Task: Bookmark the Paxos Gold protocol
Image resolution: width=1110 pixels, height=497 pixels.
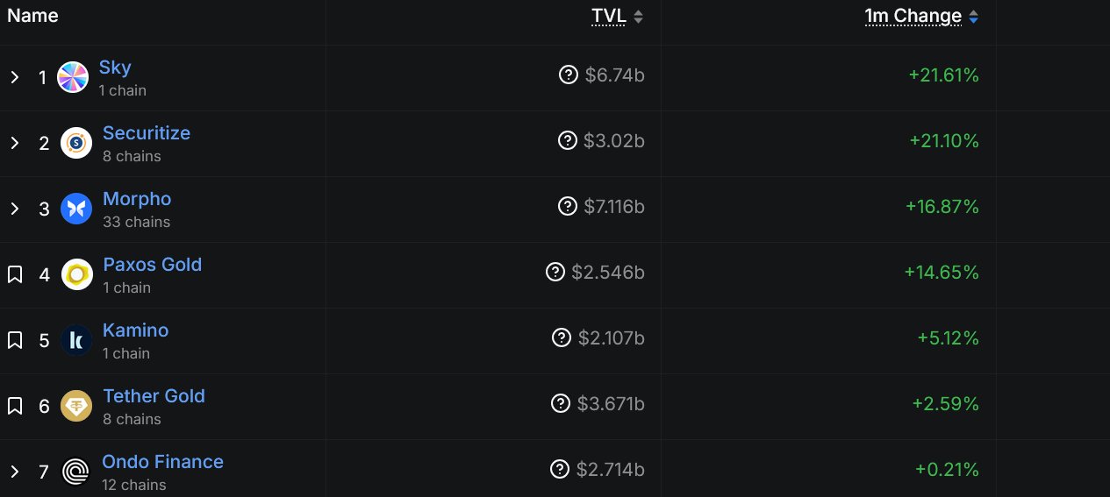Action: point(15,274)
